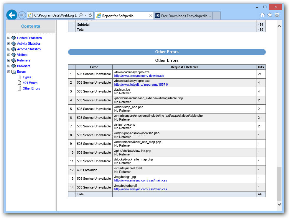Click the browser Forward arrow button
290x219 pixels.
coord(22,15)
